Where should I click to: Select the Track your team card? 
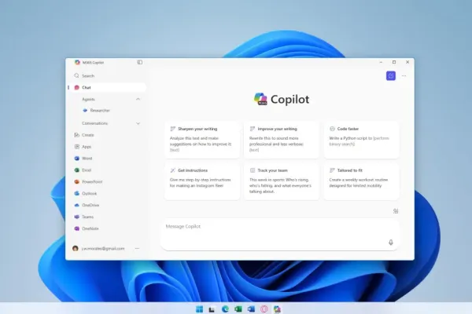[282, 181]
